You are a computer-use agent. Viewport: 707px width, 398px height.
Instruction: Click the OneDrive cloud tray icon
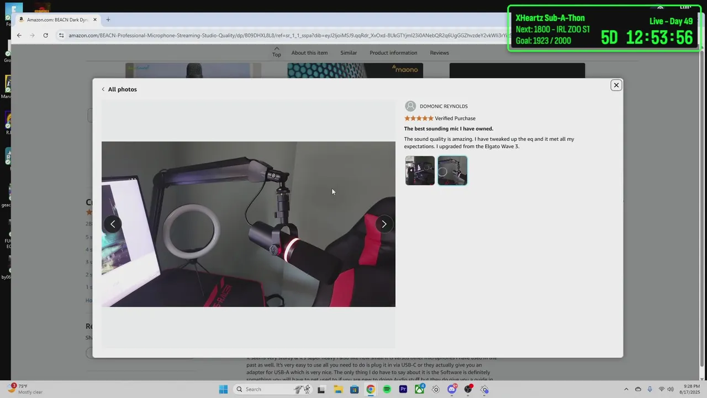[638, 389]
